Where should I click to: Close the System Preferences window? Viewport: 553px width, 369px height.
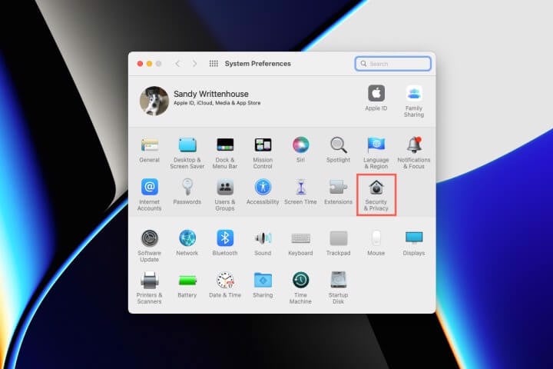(x=140, y=64)
